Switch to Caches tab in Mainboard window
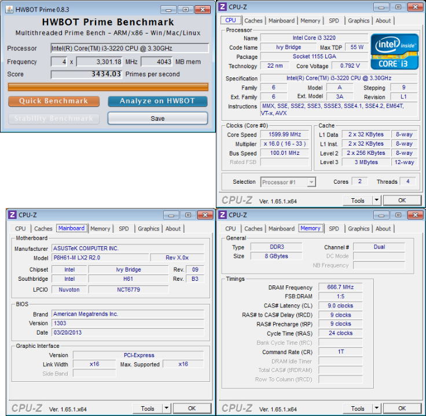The height and width of the screenshot is (416, 426). pos(43,229)
